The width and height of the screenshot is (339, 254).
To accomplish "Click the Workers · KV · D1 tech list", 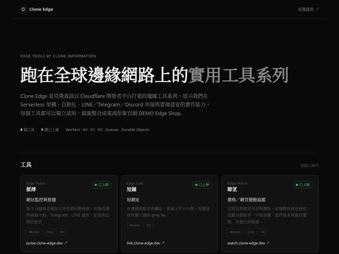I will point(107,130).
